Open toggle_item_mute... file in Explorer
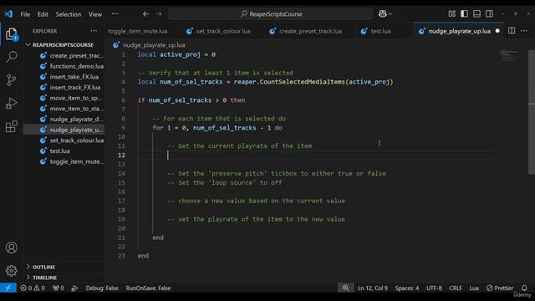The height and width of the screenshot is (301, 535). pos(64,161)
